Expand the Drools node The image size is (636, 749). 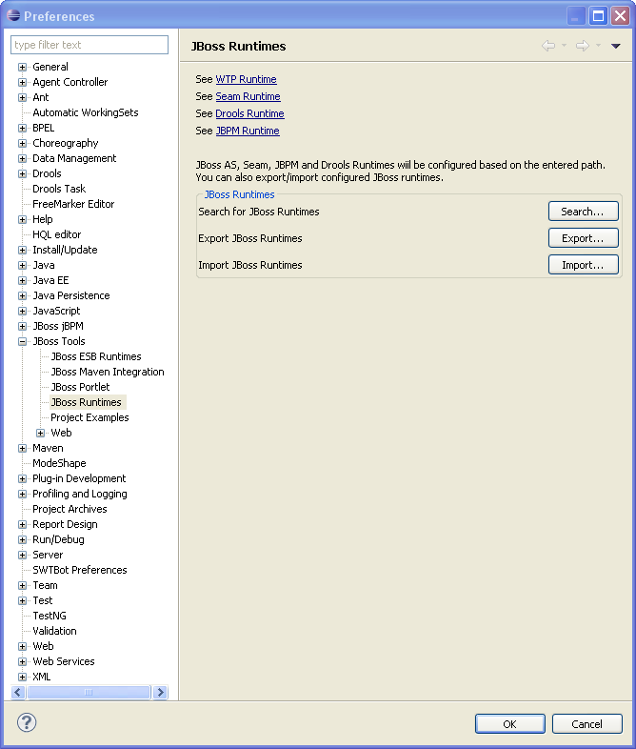point(22,173)
